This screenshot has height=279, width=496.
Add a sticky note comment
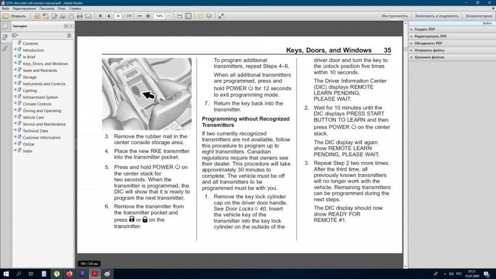[200, 16]
